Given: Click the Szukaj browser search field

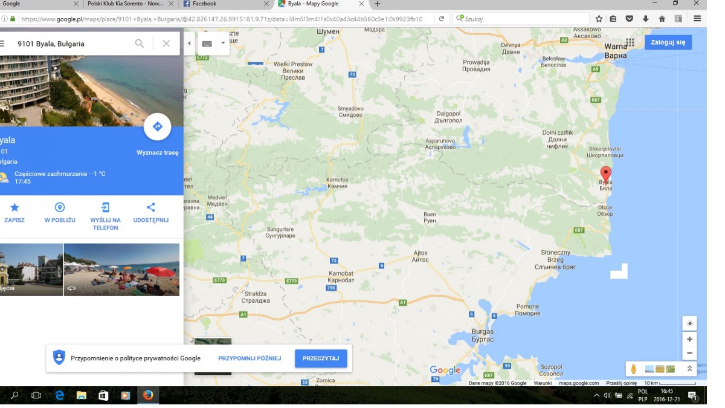Looking at the screenshot, I should point(521,19).
